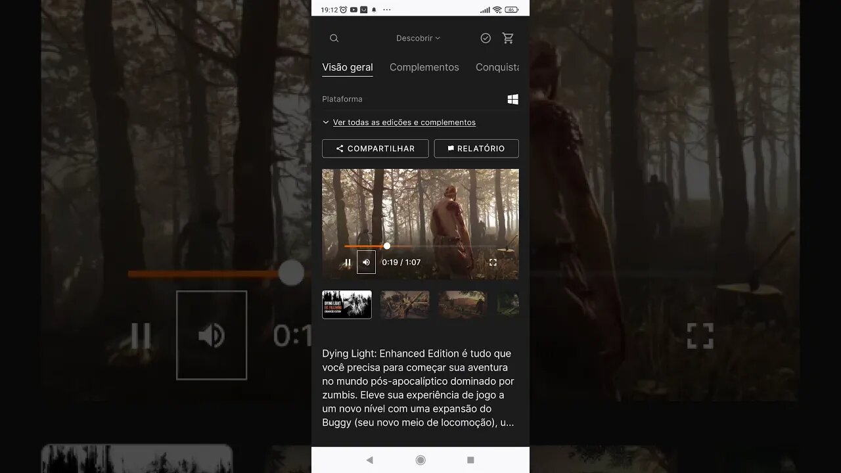This screenshot has height=473, width=841.
Task: Tap the Android home circle button
Action: pyautogui.click(x=420, y=460)
